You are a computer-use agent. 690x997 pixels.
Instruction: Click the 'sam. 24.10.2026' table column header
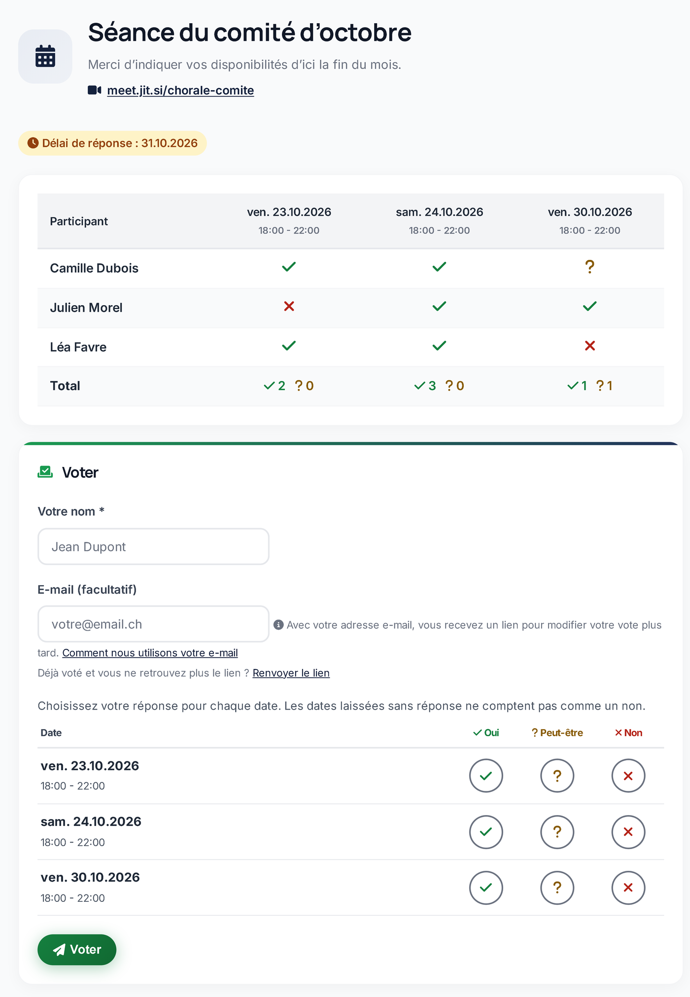[439, 221]
